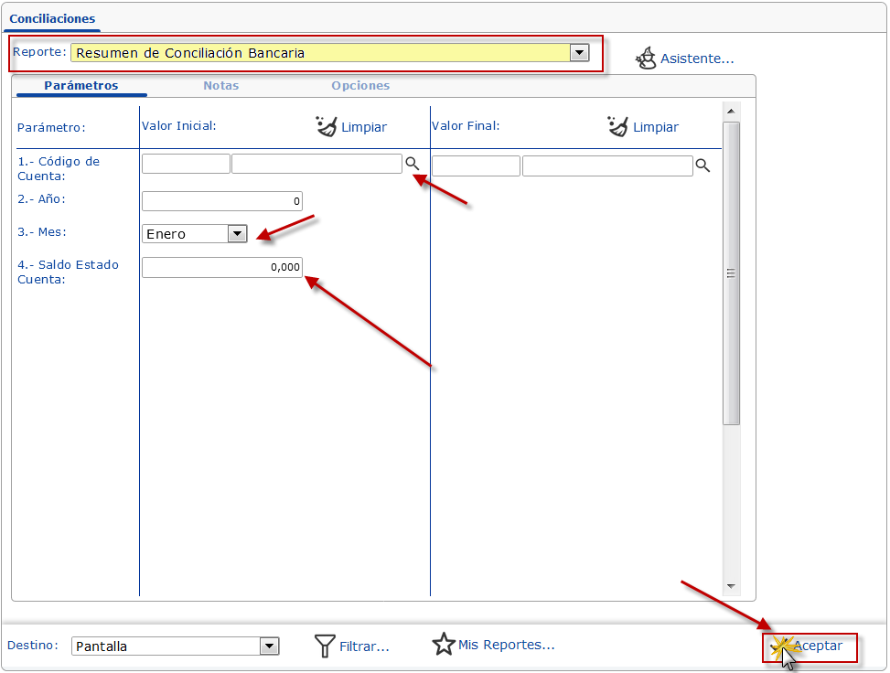
Task: Click the Año input field
Action: 222,201
